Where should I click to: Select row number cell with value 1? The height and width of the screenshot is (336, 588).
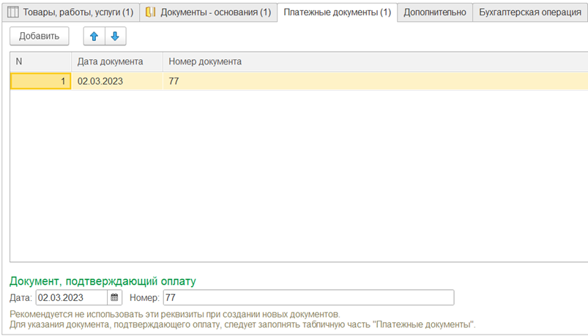pos(40,81)
